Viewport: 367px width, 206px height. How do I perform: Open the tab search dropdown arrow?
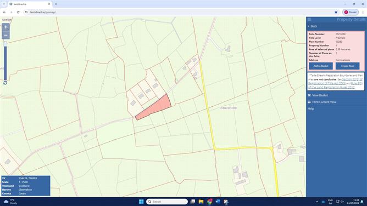[x=4, y=4]
